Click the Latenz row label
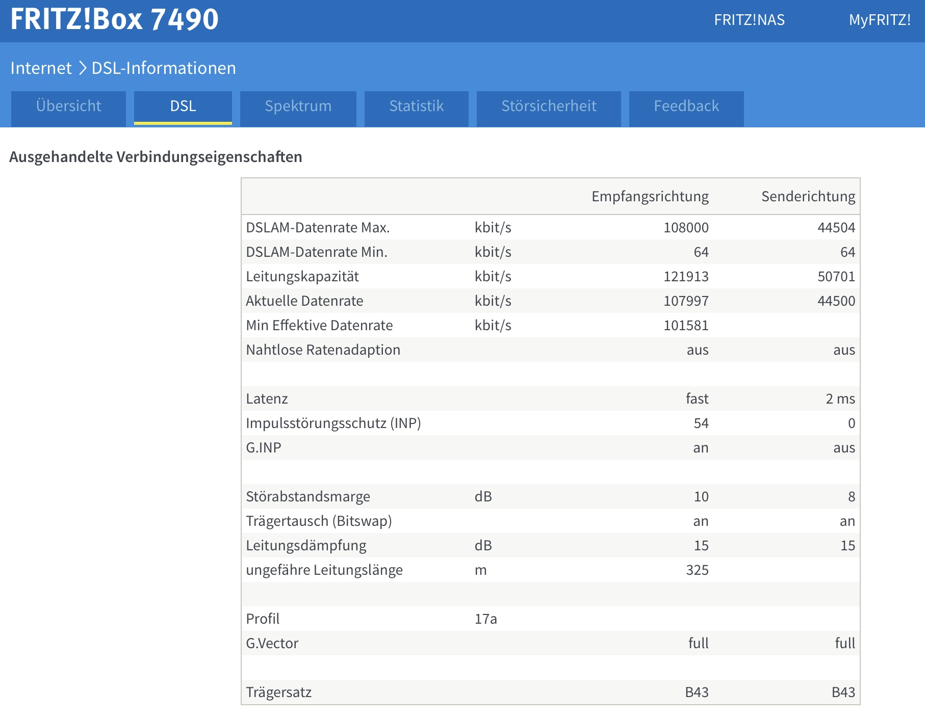925x720 pixels. tap(267, 398)
